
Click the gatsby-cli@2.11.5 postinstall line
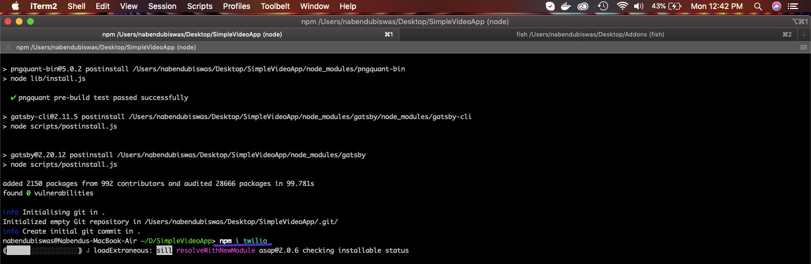(237, 117)
